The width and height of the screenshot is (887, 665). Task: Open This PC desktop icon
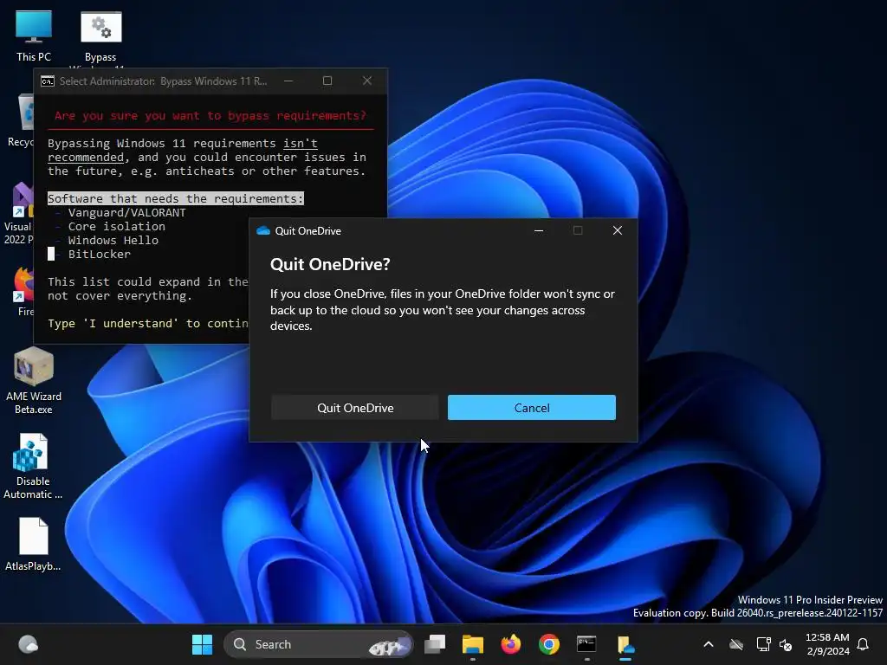(x=34, y=36)
